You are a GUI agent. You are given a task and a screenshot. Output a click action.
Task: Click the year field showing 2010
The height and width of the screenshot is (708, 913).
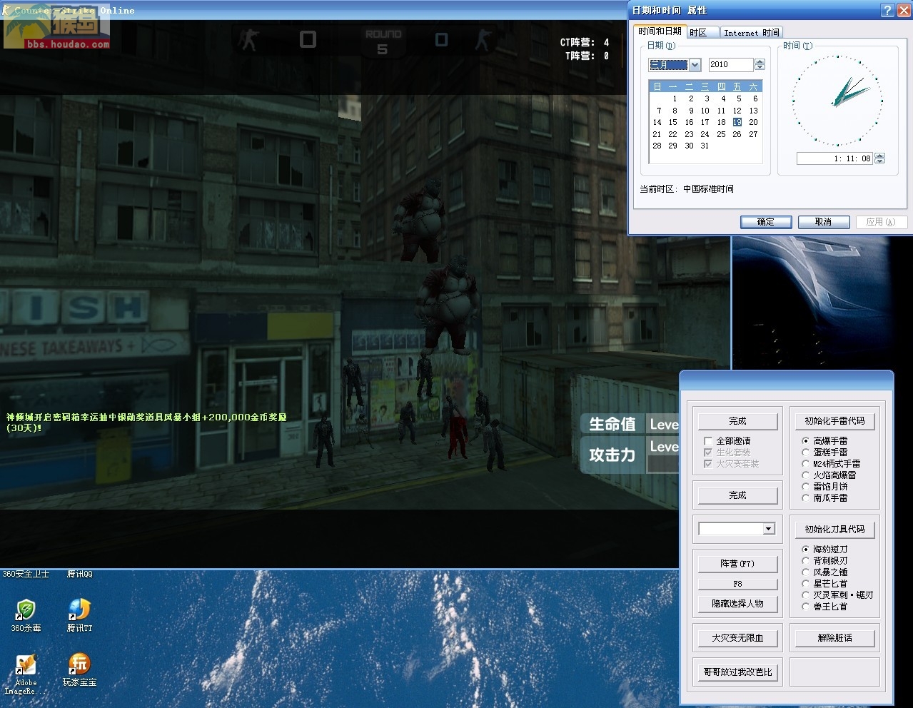[730, 65]
